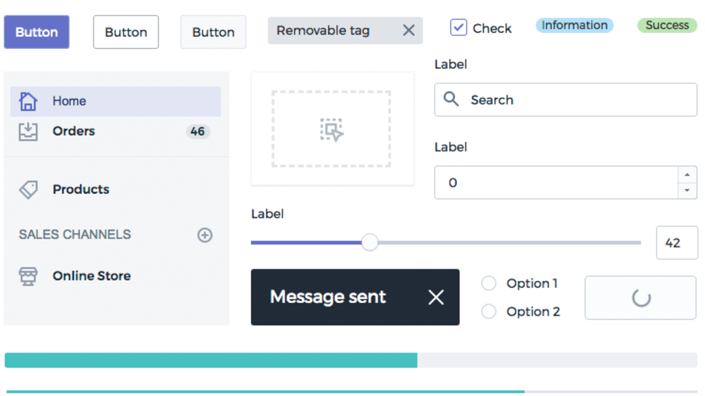Click the search magnifier icon

click(451, 99)
